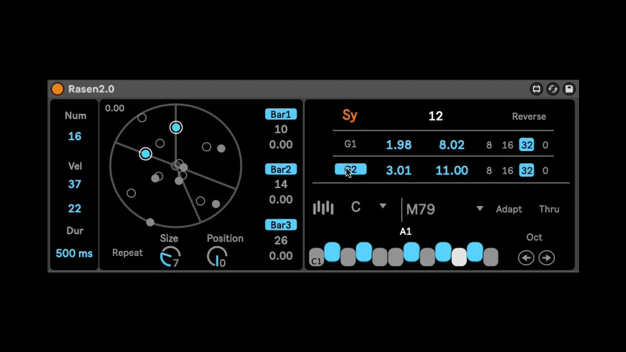Image resolution: width=626 pixels, height=352 pixels.
Task: Click the hot-swap preset icon
Action: click(553, 89)
